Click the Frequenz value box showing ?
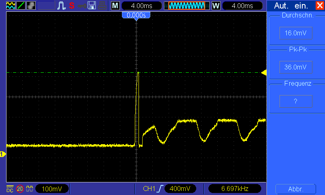 [x=296, y=101]
